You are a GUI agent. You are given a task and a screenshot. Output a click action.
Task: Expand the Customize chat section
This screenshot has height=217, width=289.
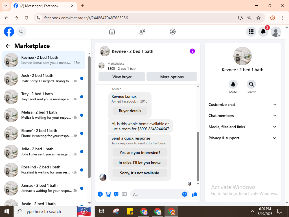(242, 105)
